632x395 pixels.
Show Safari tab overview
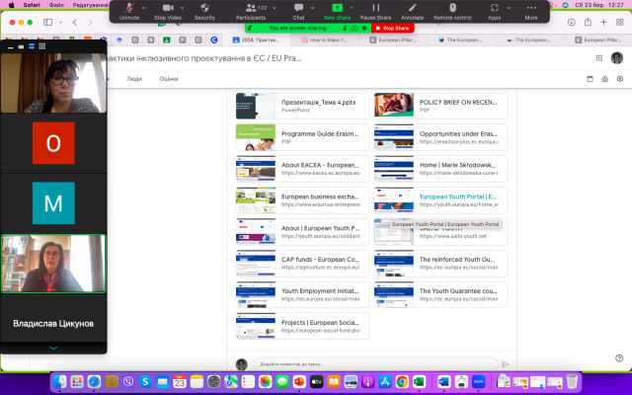tap(620, 22)
